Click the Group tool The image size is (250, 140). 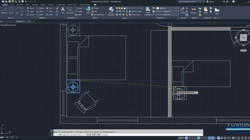[182, 10]
